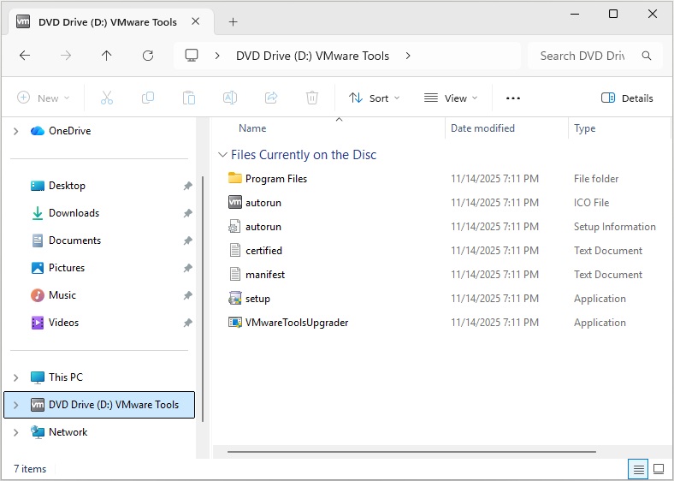
Task: Toggle the Details pane
Action: click(627, 98)
